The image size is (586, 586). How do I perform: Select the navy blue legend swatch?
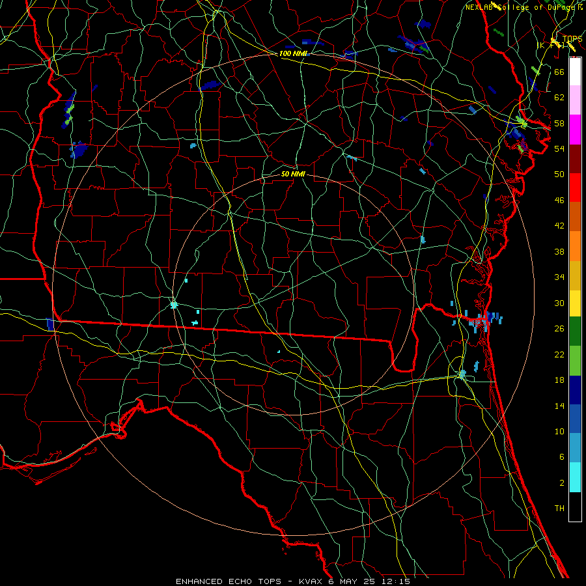[x=575, y=390]
